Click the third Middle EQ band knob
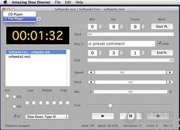Screen dimensions: 180x130 [54, 103]
